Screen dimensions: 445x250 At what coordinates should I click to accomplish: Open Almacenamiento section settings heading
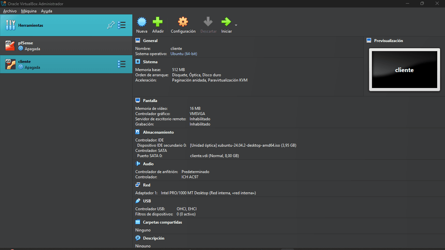pos(158,132)
